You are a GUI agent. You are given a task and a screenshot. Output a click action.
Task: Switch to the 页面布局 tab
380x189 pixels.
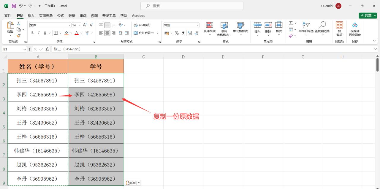tap(46, 16)
